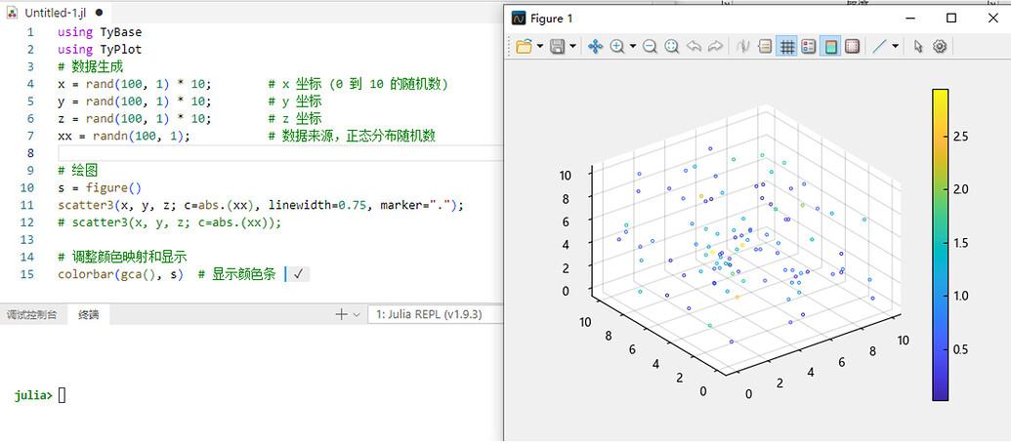Click line number 15 in gutter

(x=27, y=274)
